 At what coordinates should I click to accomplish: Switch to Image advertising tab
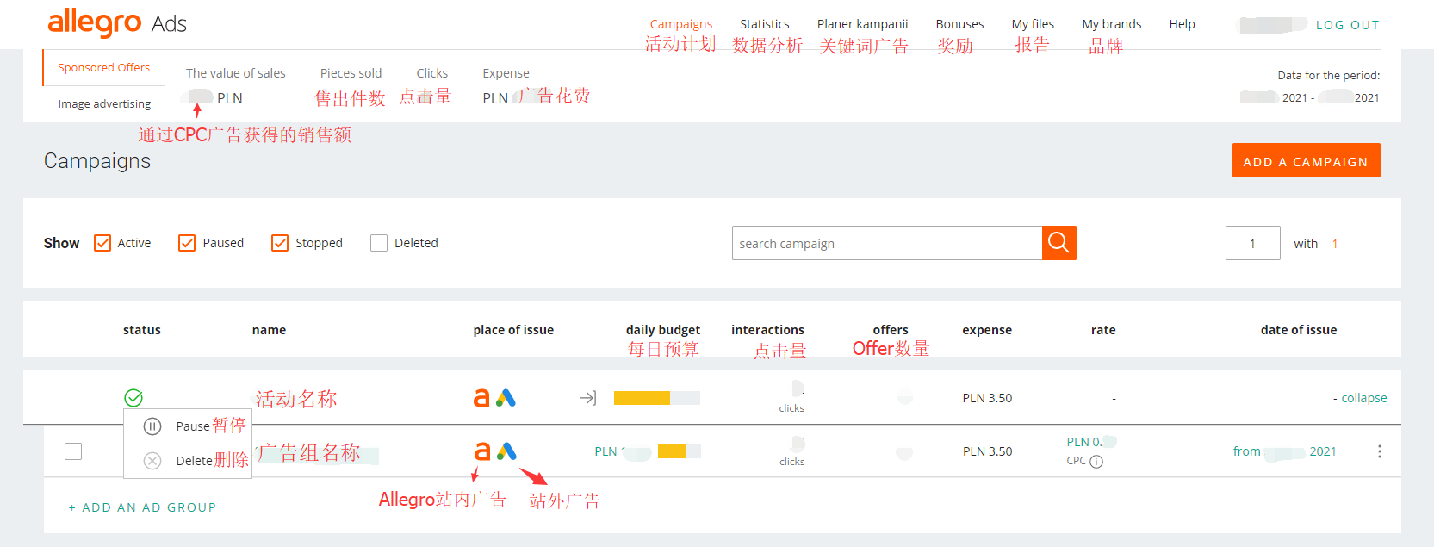click(x=104, y=103)
